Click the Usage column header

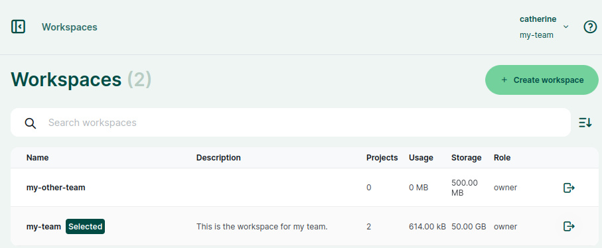(x=421, y=158)
